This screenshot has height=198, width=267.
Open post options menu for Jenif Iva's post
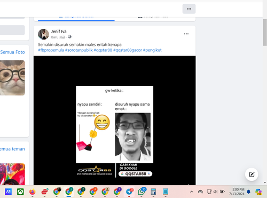pos(186,34)
